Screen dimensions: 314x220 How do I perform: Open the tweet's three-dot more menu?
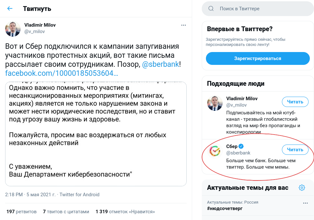(x=183, y=25)
